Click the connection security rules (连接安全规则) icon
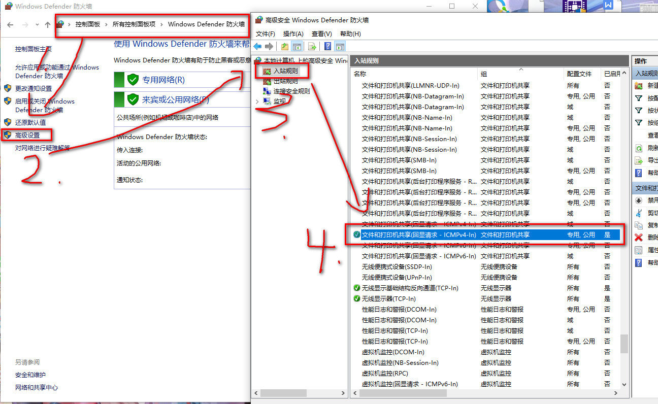This screenshot has width=658, height=404. [x=267, y=91]
